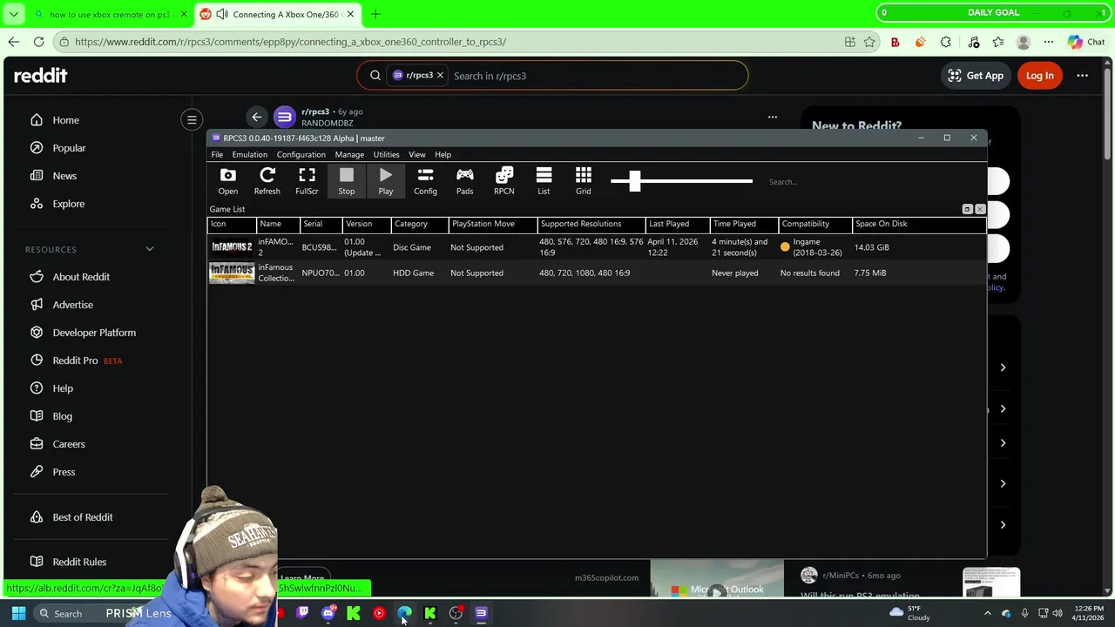Sort game list by Name column
This screenshot has width=1115, height=627.
(277, 224)
